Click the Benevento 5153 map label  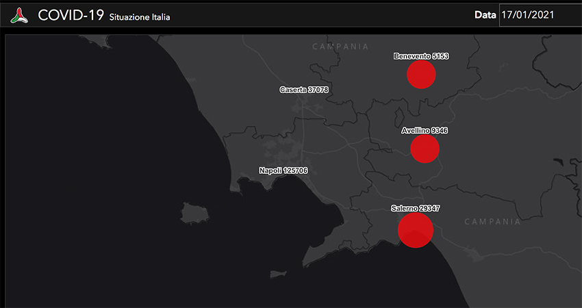421,56
